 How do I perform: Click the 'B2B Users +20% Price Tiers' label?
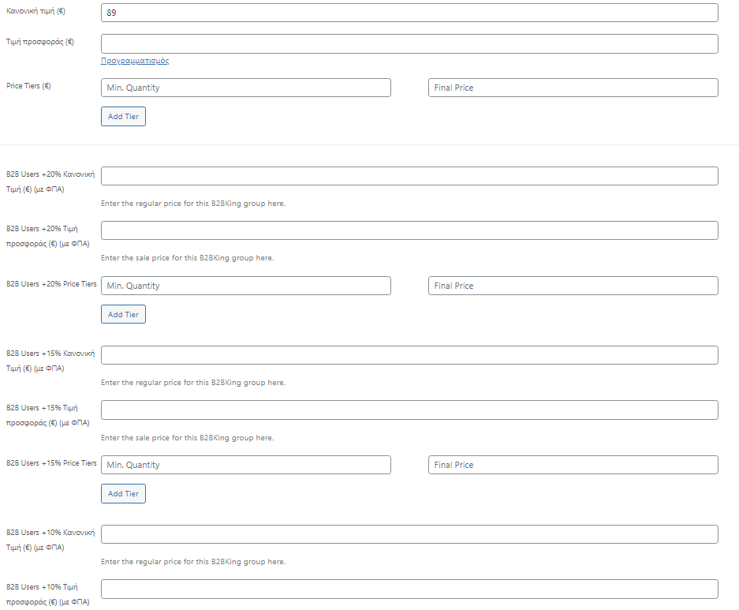point(51,284)
